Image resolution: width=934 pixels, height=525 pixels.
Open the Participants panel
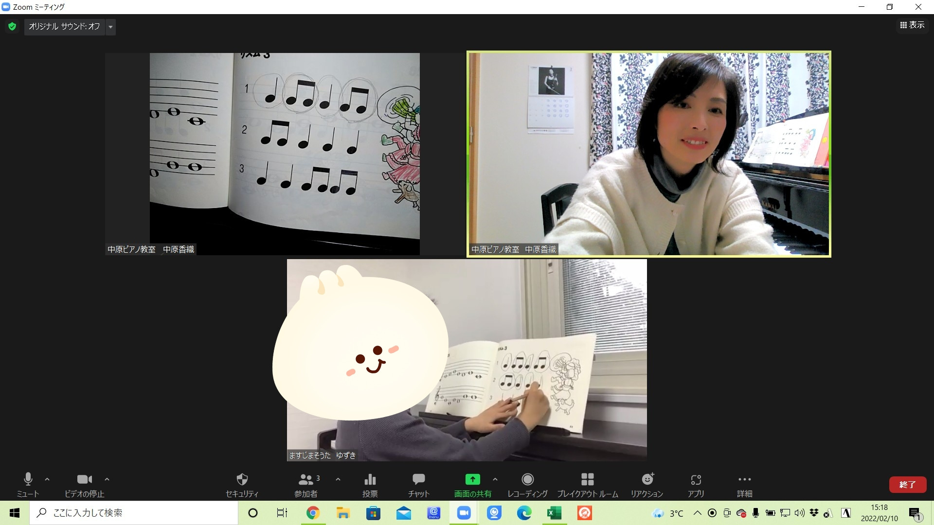[x=306, y=480]
